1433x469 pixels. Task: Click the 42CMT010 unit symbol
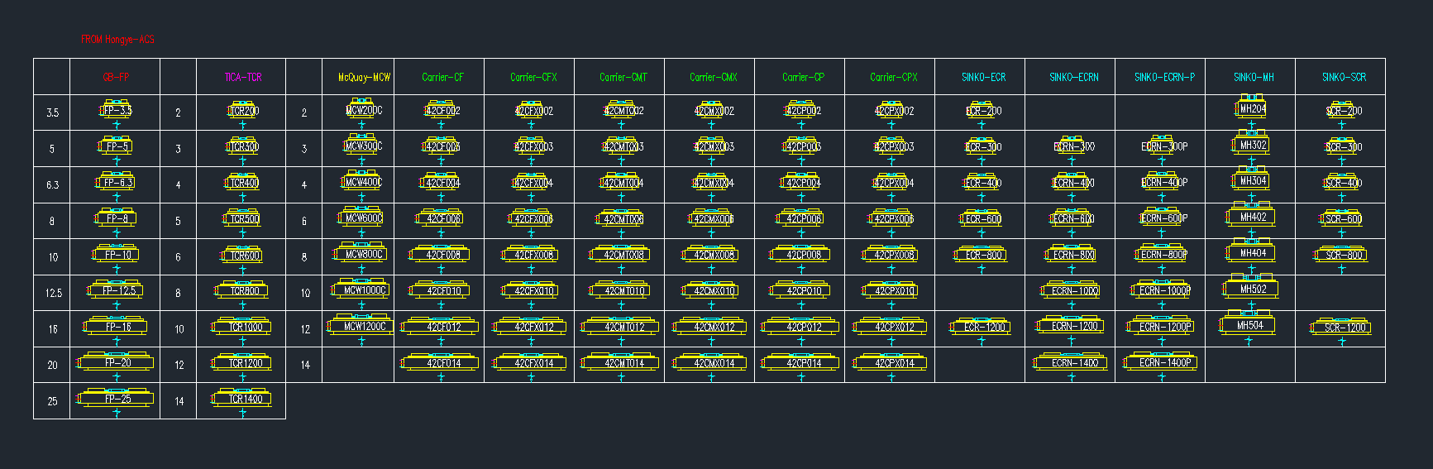click(x=623, y=290)
